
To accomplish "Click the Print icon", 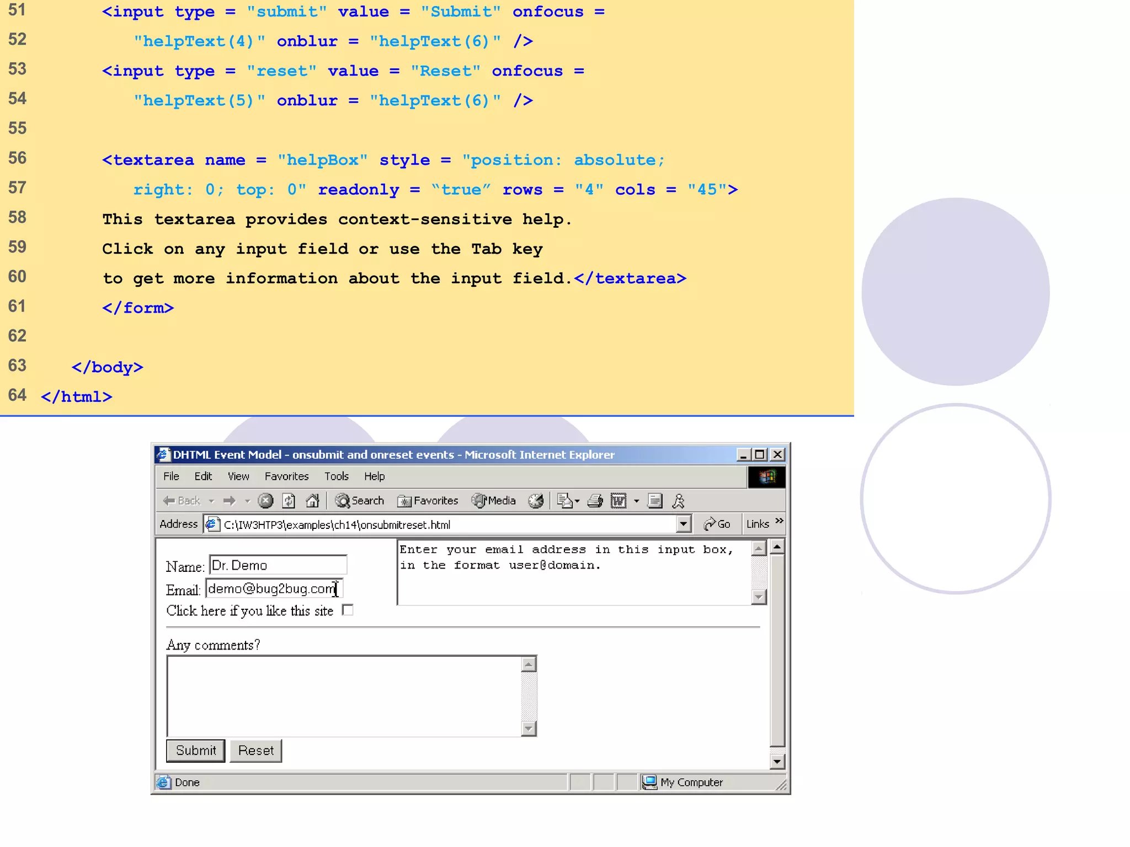I will click(595, 501).
